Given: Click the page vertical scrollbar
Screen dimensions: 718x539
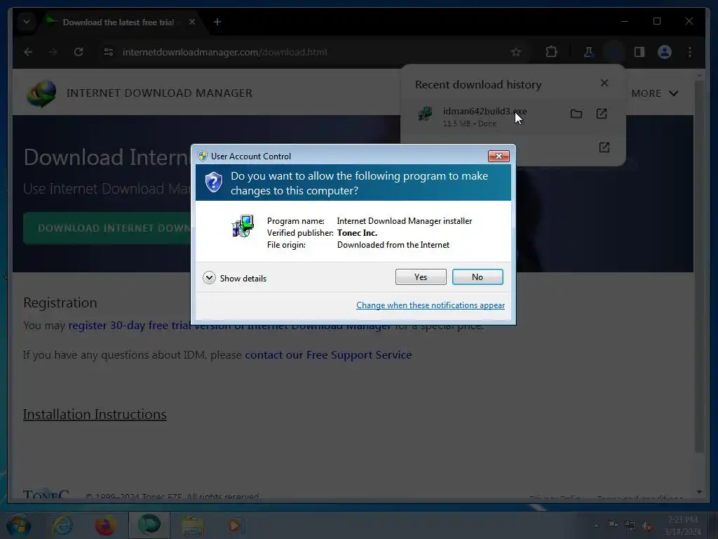Looking at the screenshot, I should click(699, 266).
